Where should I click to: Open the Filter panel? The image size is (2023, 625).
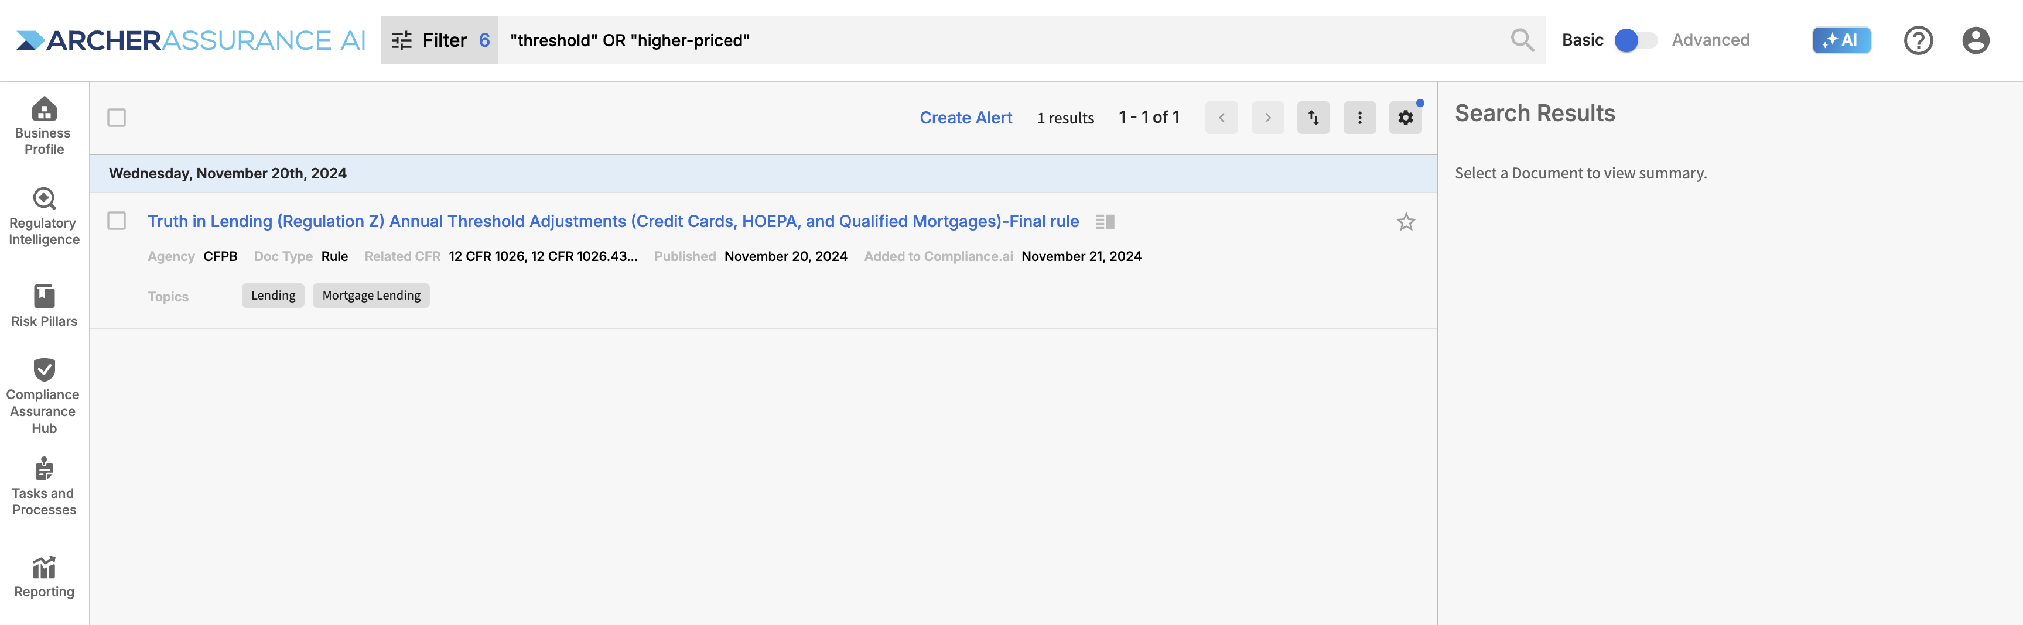(x=440, y=40)
